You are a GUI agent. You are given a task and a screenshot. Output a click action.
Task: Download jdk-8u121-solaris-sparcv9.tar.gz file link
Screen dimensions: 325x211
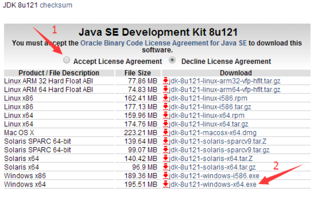[219, 150]
